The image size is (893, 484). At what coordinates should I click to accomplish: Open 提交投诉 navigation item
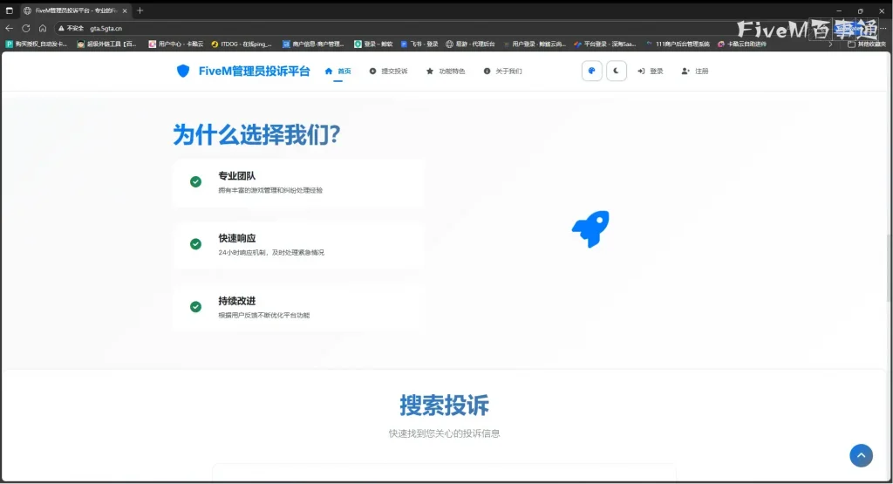(x=389, y=72)
